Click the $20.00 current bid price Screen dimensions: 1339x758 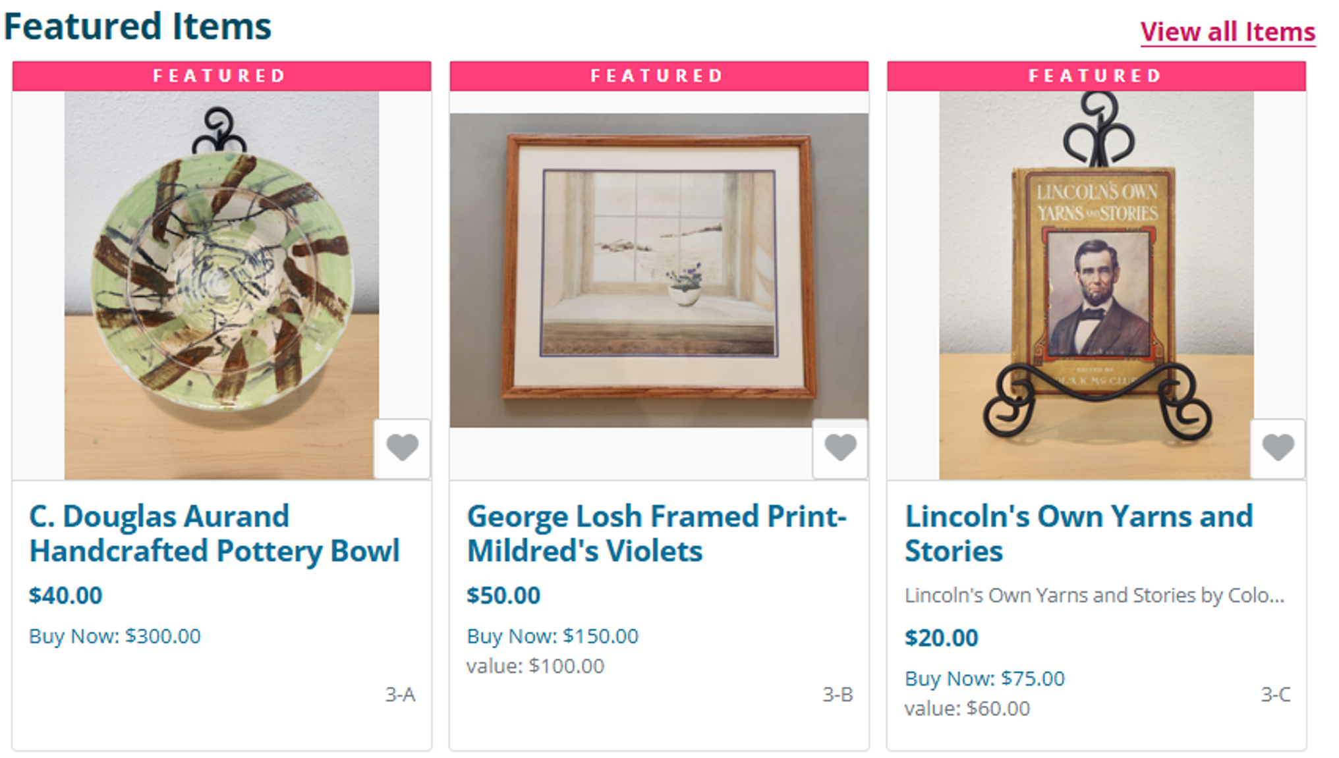point(941,637)
